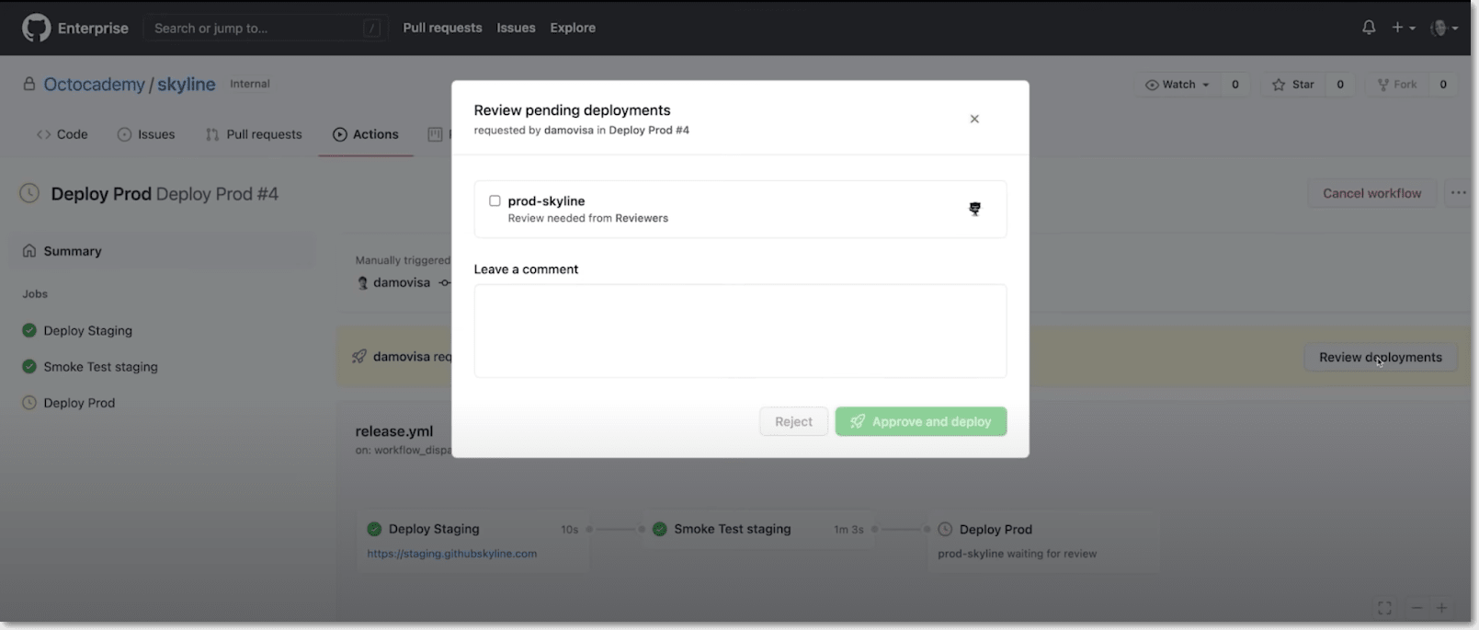Screen dimensions: 1479x630
Task: Open the workflow three-dots menu
Action: 1459,193
